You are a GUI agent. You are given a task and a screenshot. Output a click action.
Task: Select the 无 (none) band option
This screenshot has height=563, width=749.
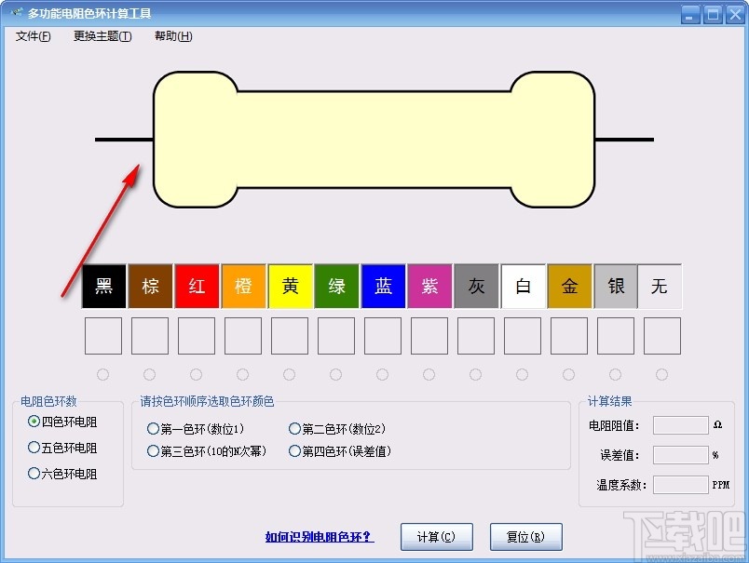tap(661, 287)
